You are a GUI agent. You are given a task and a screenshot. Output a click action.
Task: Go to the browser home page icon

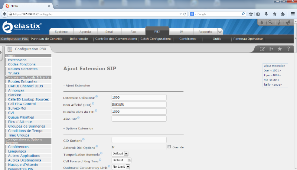pos(275,14)
